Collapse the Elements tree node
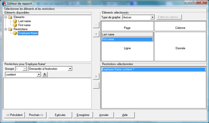The height and width of the screenshot is (123, 209). tap(5, 17)
